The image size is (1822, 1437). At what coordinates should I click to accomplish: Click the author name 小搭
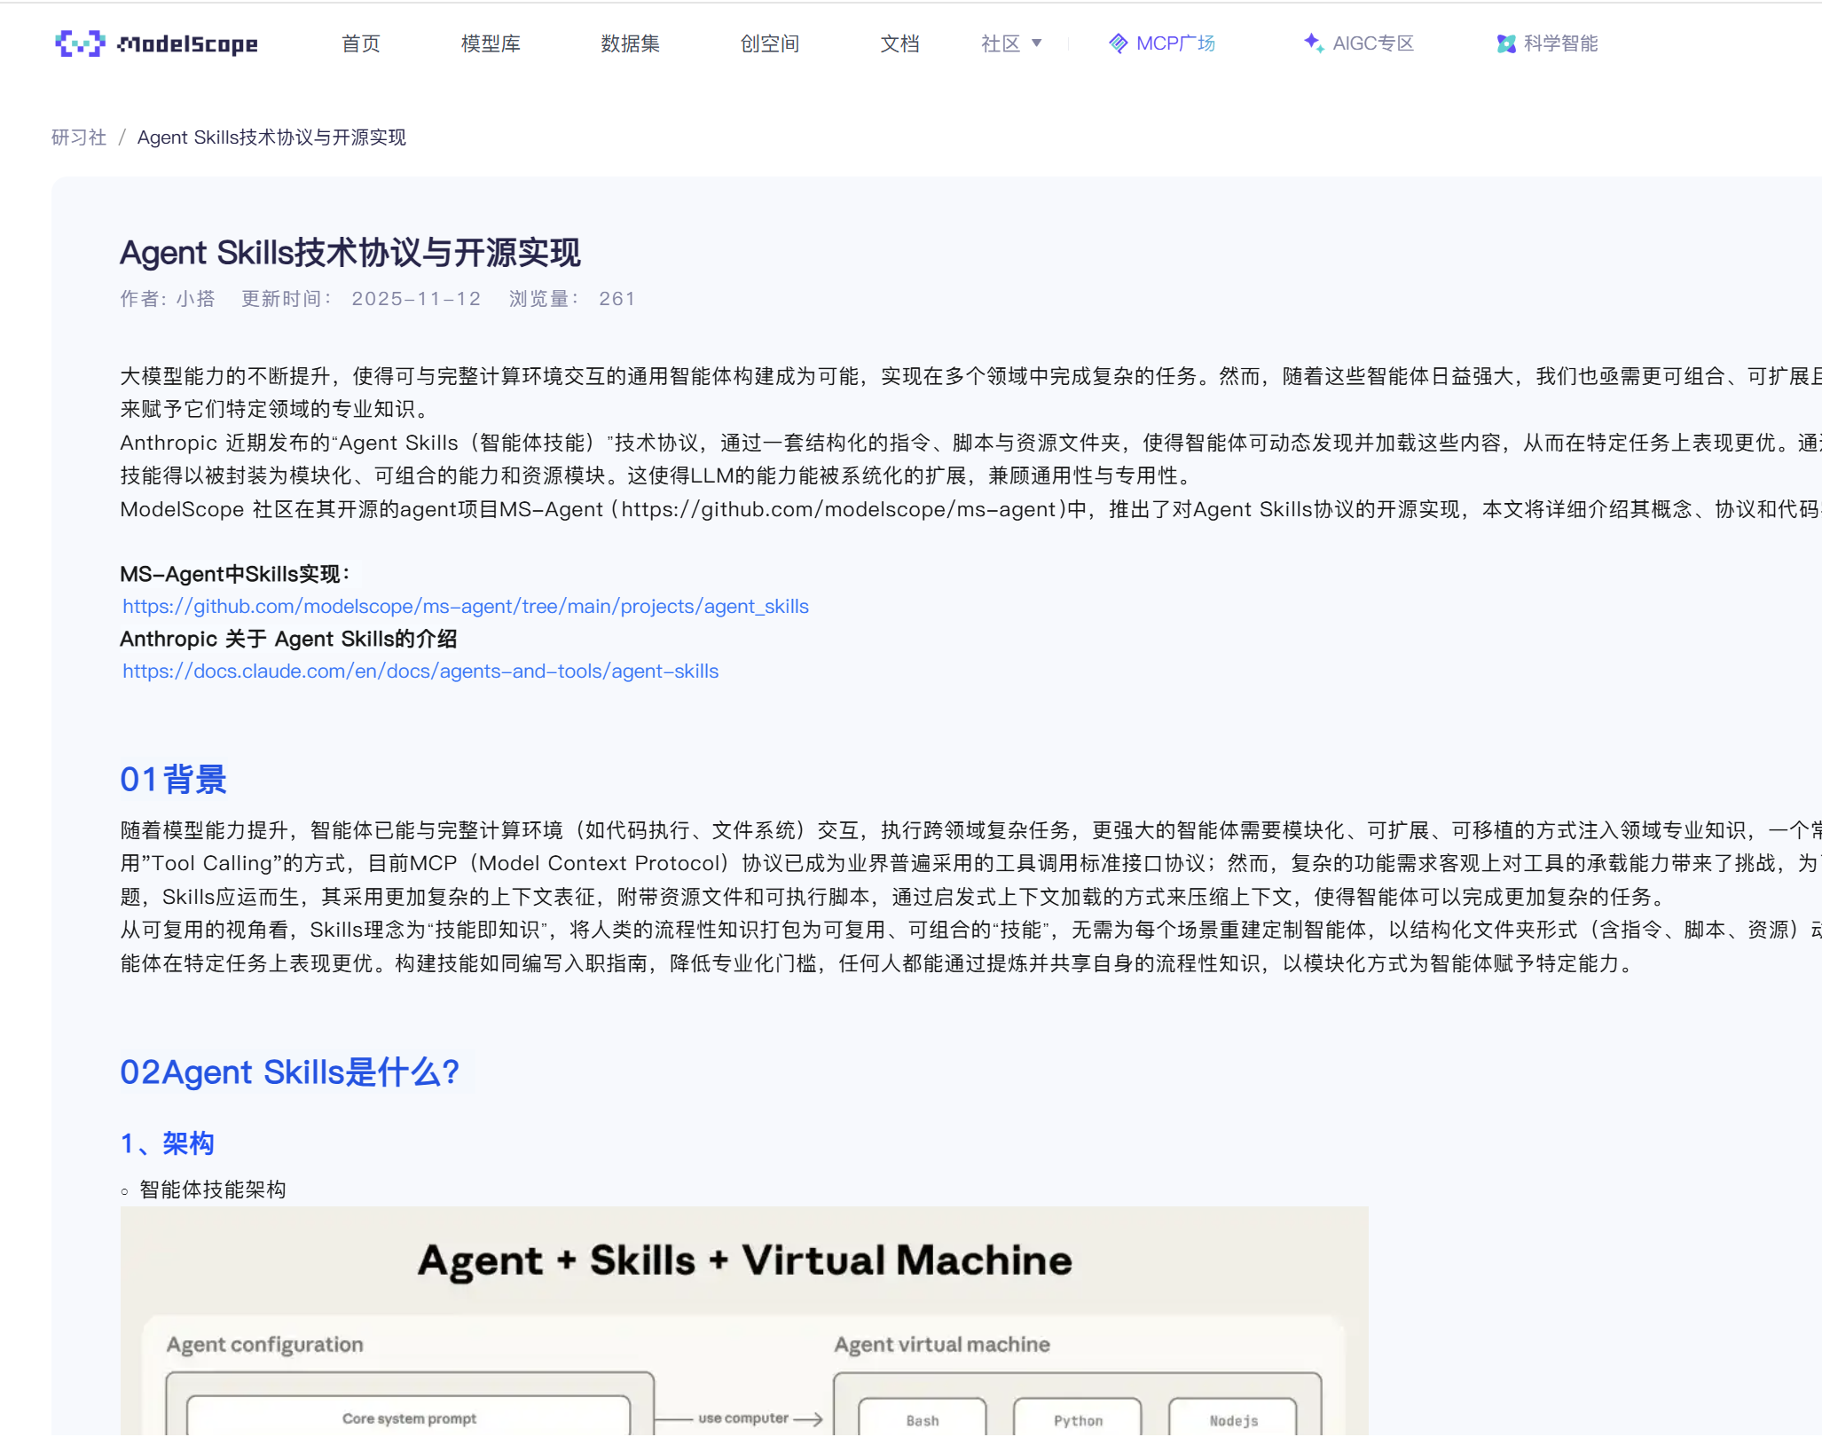click(195, 299)
